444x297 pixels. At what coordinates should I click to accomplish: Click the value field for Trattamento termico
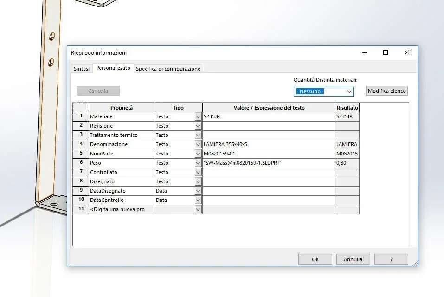coord(269,136)
